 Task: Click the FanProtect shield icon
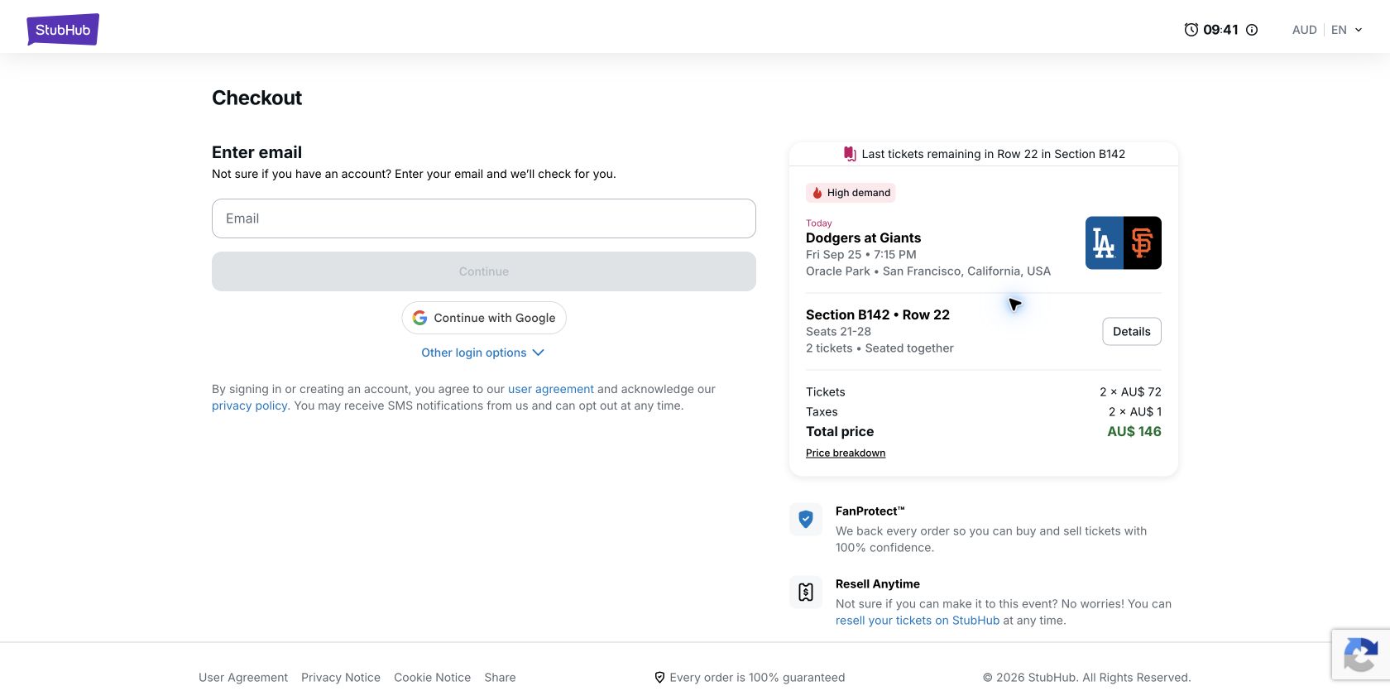[x=806, y=520]
